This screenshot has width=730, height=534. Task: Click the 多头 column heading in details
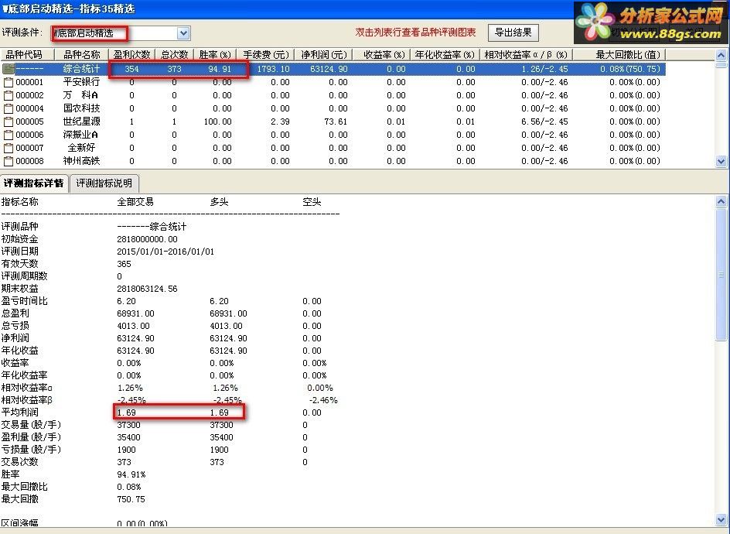[x=219, y=202]
